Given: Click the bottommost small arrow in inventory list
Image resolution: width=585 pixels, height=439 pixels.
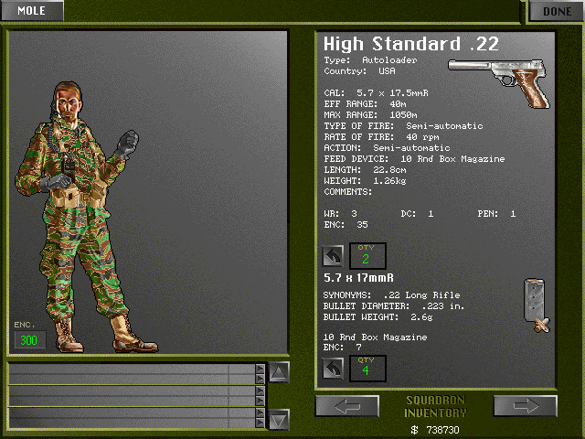Looking at the screenshot, I should (260, 423).
